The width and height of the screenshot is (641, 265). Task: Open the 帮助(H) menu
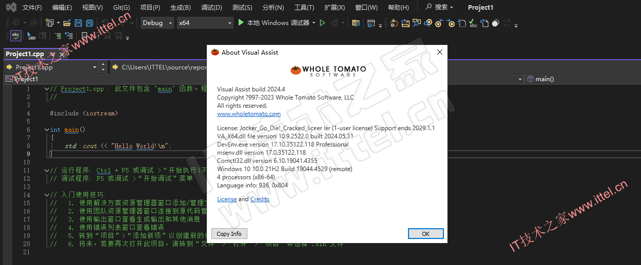(398, 8)
